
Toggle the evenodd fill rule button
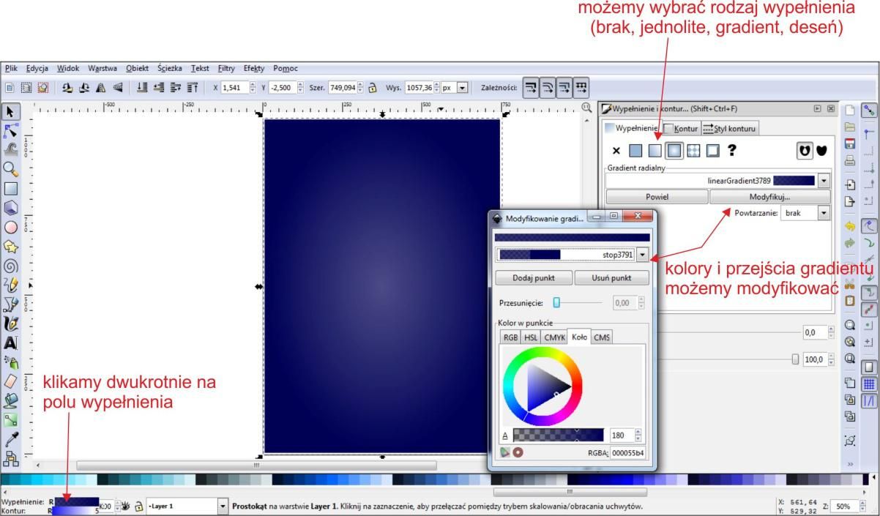(x=805, y=151)
